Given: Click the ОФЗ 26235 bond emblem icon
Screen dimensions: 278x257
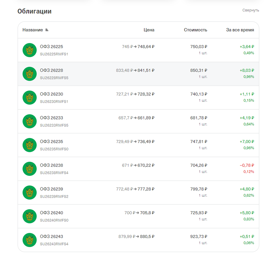Looking at the screenshot, I should (30, 145).
